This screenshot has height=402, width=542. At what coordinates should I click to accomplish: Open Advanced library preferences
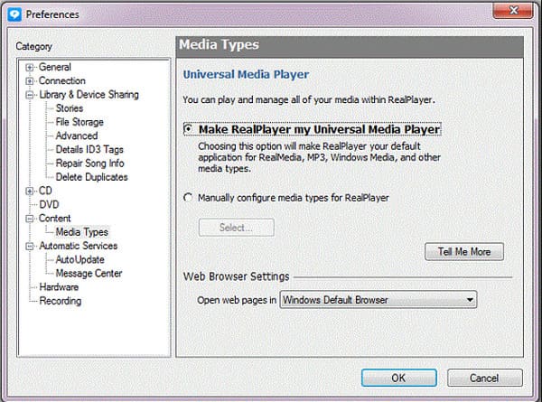[x=77, y=136]
